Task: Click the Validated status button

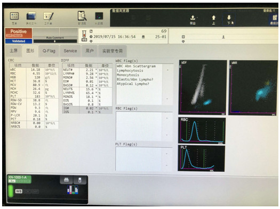Action: coord(19,41)
